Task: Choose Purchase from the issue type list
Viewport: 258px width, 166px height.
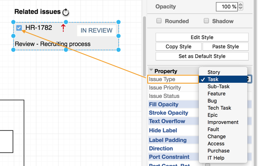Action: pos(223,151)
